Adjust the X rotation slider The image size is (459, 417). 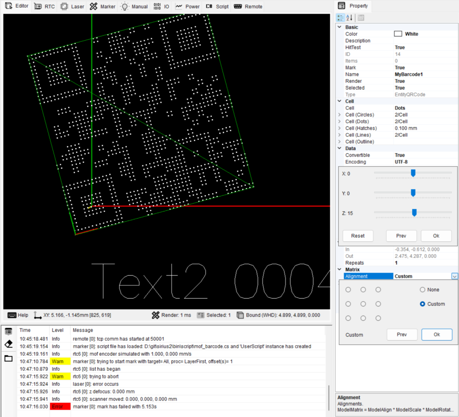point(413,173)
